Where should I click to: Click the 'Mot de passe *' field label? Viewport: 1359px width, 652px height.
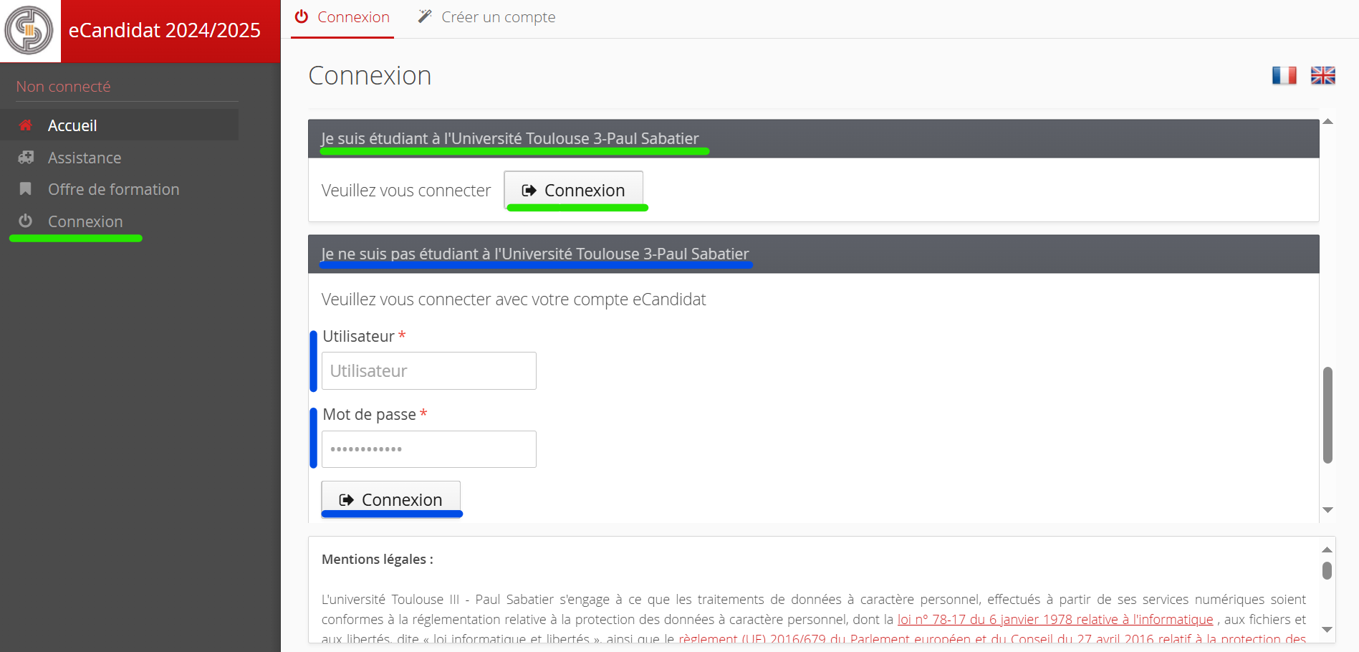[x=375, y=414]
